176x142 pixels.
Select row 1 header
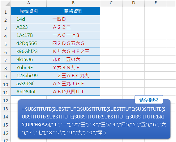click(x=6, y=11)
